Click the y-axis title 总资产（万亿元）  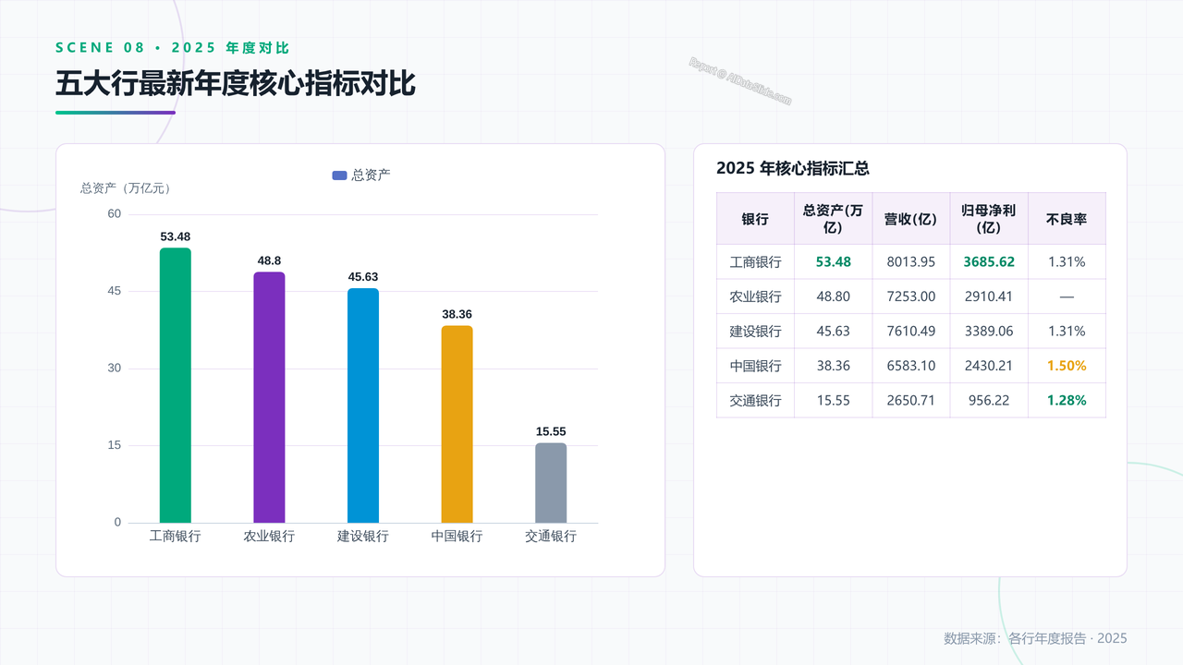tap(128, 188)
